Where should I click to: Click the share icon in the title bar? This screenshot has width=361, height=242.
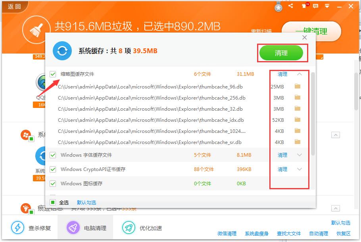pos(291,6)
